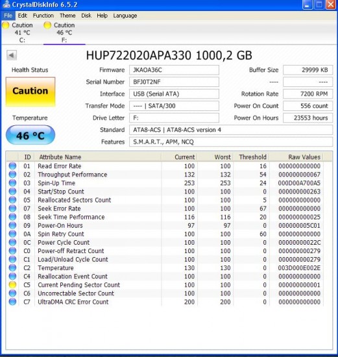Open the File menu
338x357 pixels.
click(x=8, y=16)
